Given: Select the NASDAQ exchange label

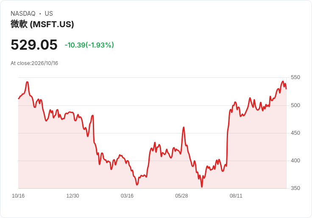Looking at the screenshot, I should (23, 14).
